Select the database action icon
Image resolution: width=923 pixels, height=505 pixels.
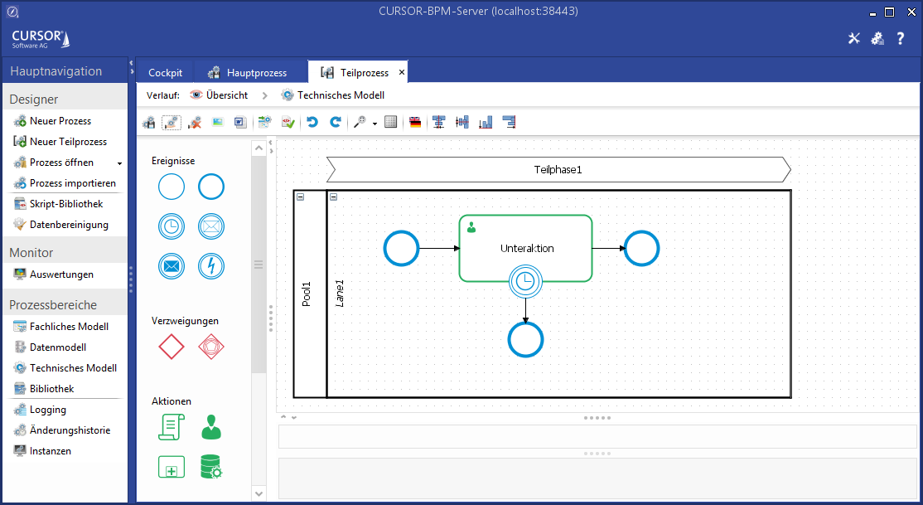pos(211,467)
